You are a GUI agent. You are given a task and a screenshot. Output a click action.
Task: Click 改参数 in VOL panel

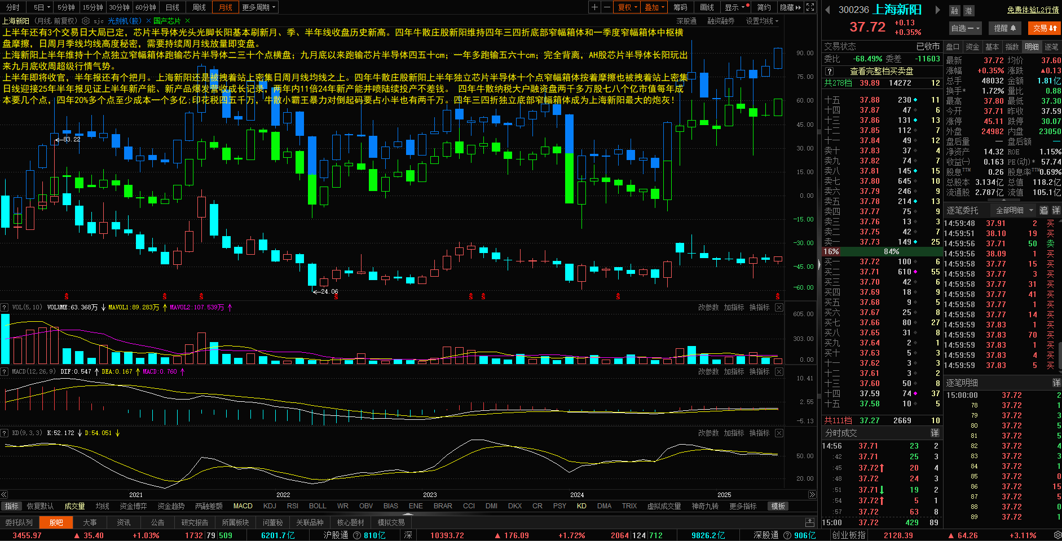[x=708, y=307]
